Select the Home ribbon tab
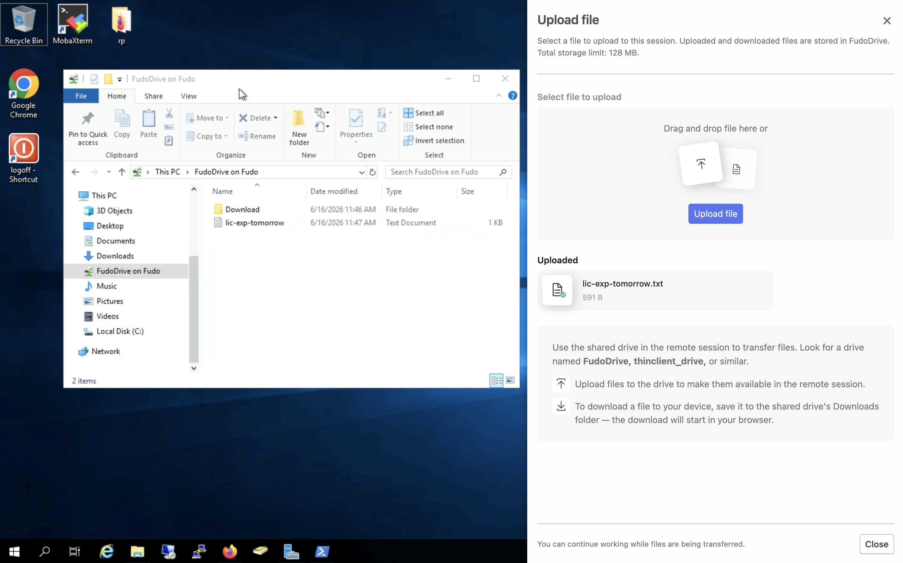The width and height of the screenshot is (903, 563). 117,96
